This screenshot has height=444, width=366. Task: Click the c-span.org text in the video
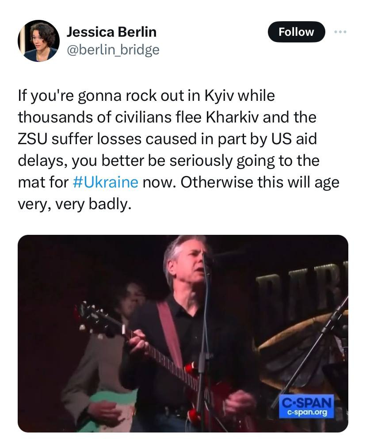pos(307,412)
